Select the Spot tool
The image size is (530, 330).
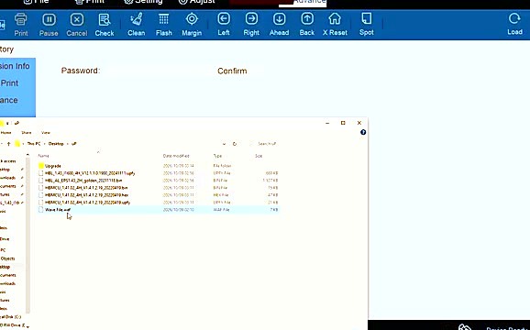click(x=367, y=25)
